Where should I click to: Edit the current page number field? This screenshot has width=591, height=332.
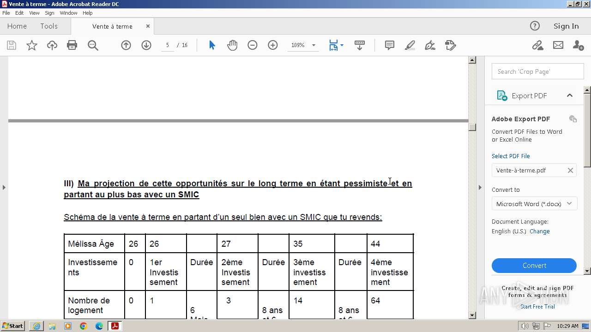pos(168,45)
